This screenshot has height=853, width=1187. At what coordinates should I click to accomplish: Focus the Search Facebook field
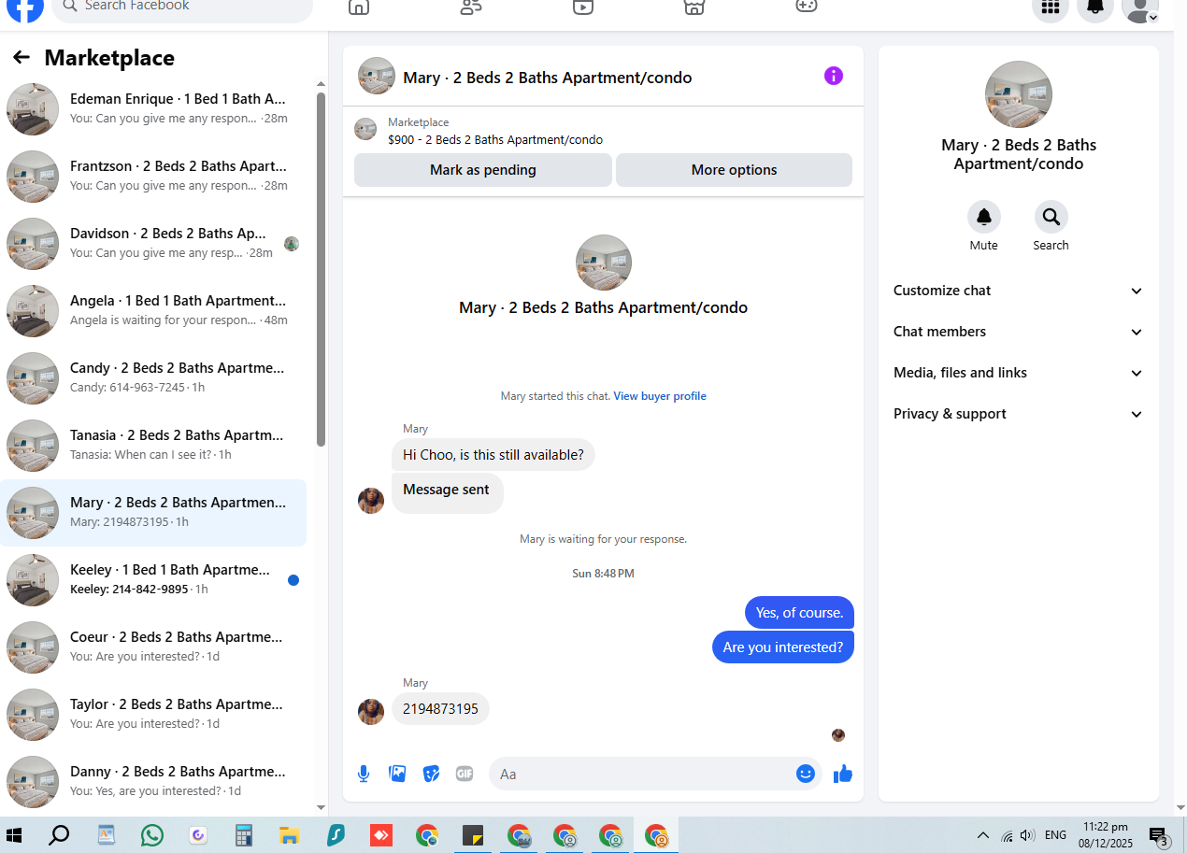[182, 7]
